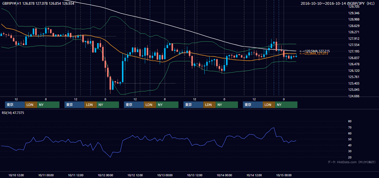
Task: Click the 10/15 00:00 date label
Action: click(x=284, y=175)
